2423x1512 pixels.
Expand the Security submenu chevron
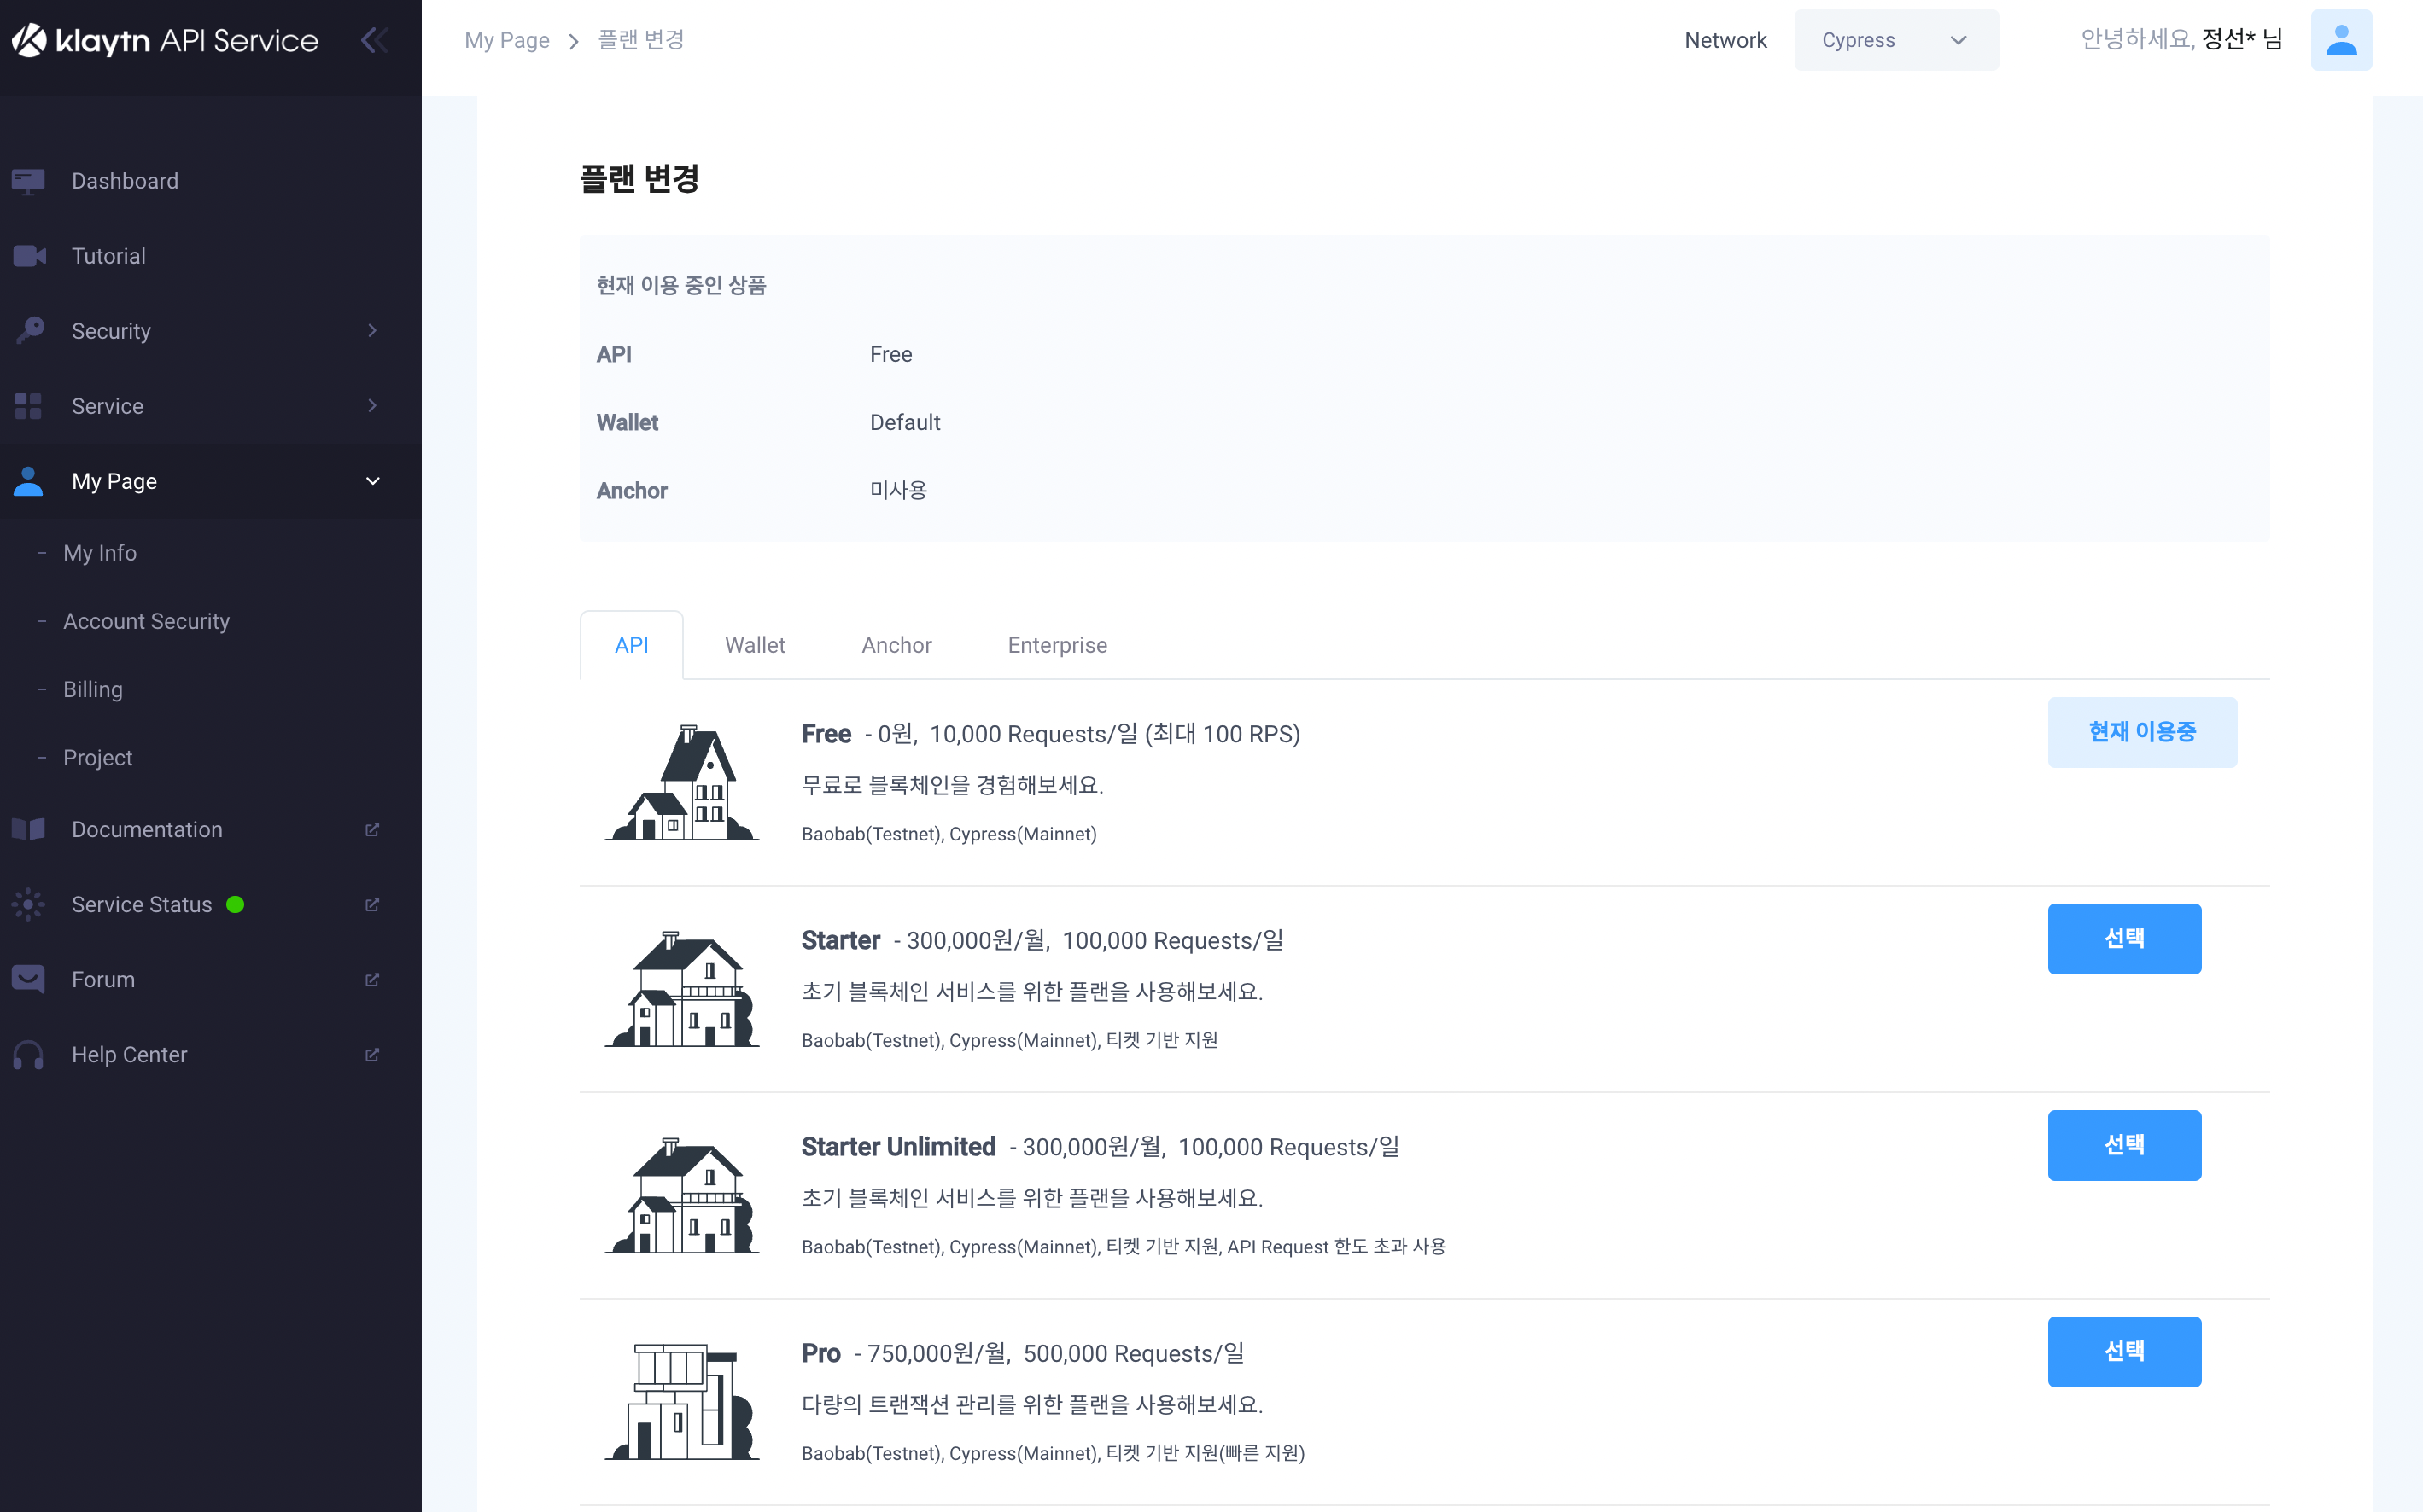pos(372,331)
